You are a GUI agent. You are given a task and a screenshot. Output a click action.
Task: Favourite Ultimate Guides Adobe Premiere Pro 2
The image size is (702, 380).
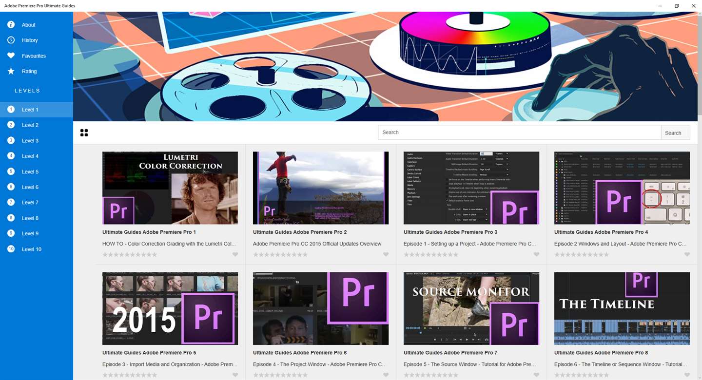tap(386, 254)
